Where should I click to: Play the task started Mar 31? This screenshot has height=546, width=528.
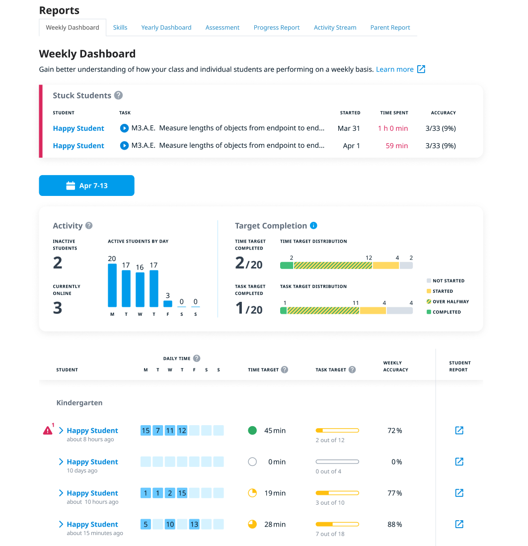pos(124,128)
